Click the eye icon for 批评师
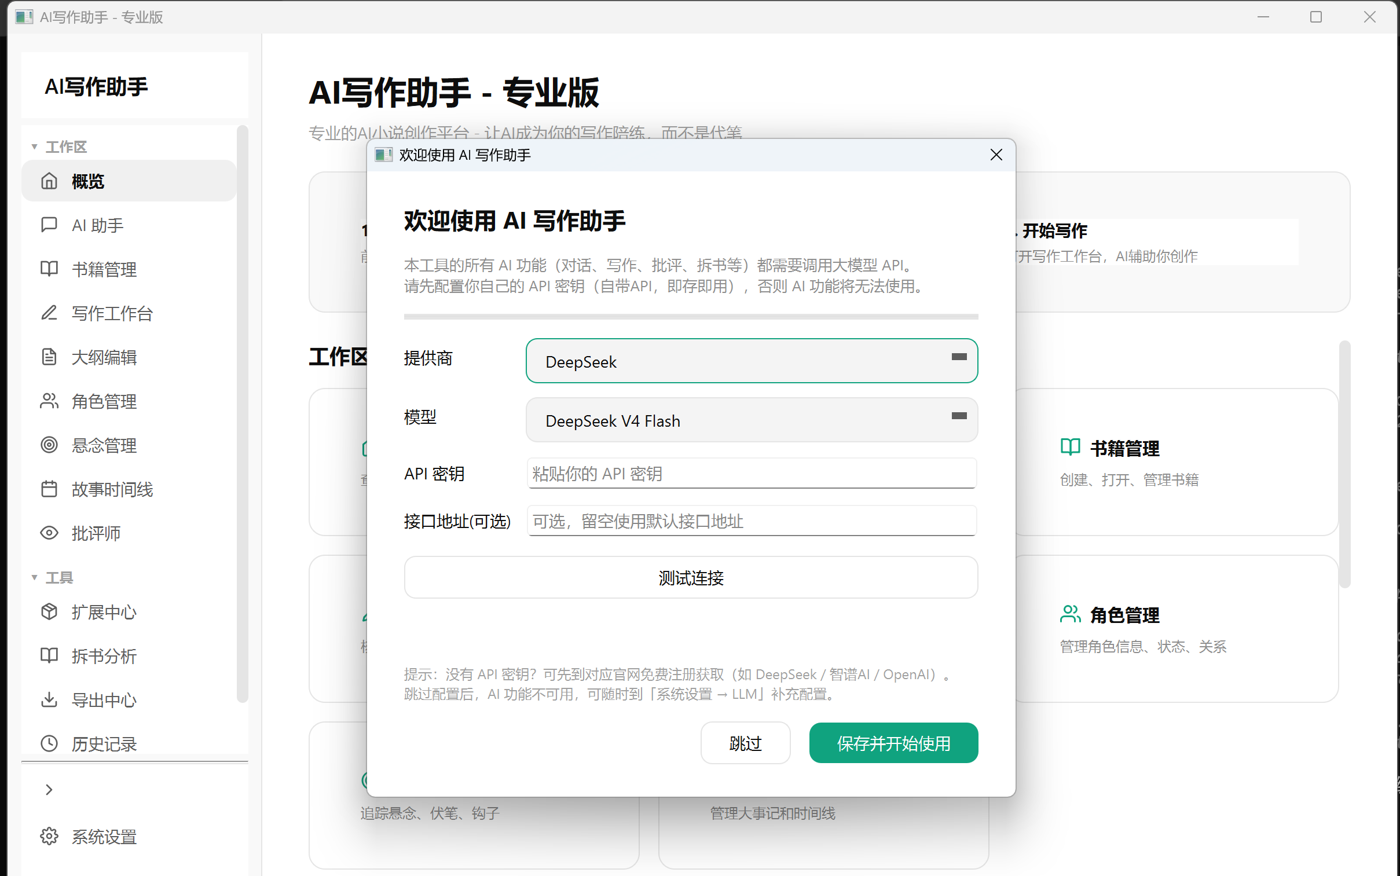This screenshot has width=1400, height=876. point(49,533)
